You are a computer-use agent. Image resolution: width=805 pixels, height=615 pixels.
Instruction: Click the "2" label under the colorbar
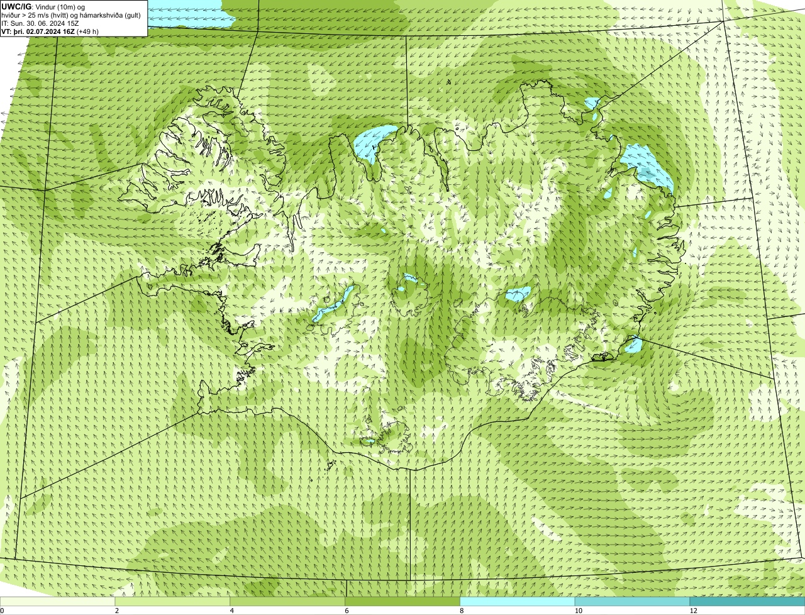tap(117, 611)
